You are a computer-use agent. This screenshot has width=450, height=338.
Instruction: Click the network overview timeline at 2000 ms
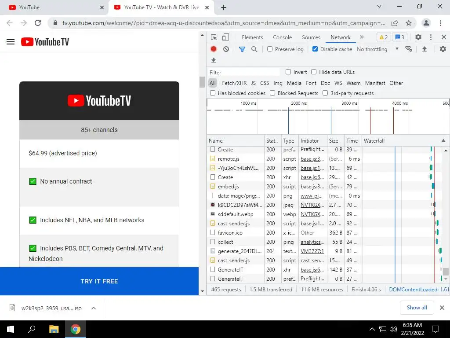(x=299, y=103)
